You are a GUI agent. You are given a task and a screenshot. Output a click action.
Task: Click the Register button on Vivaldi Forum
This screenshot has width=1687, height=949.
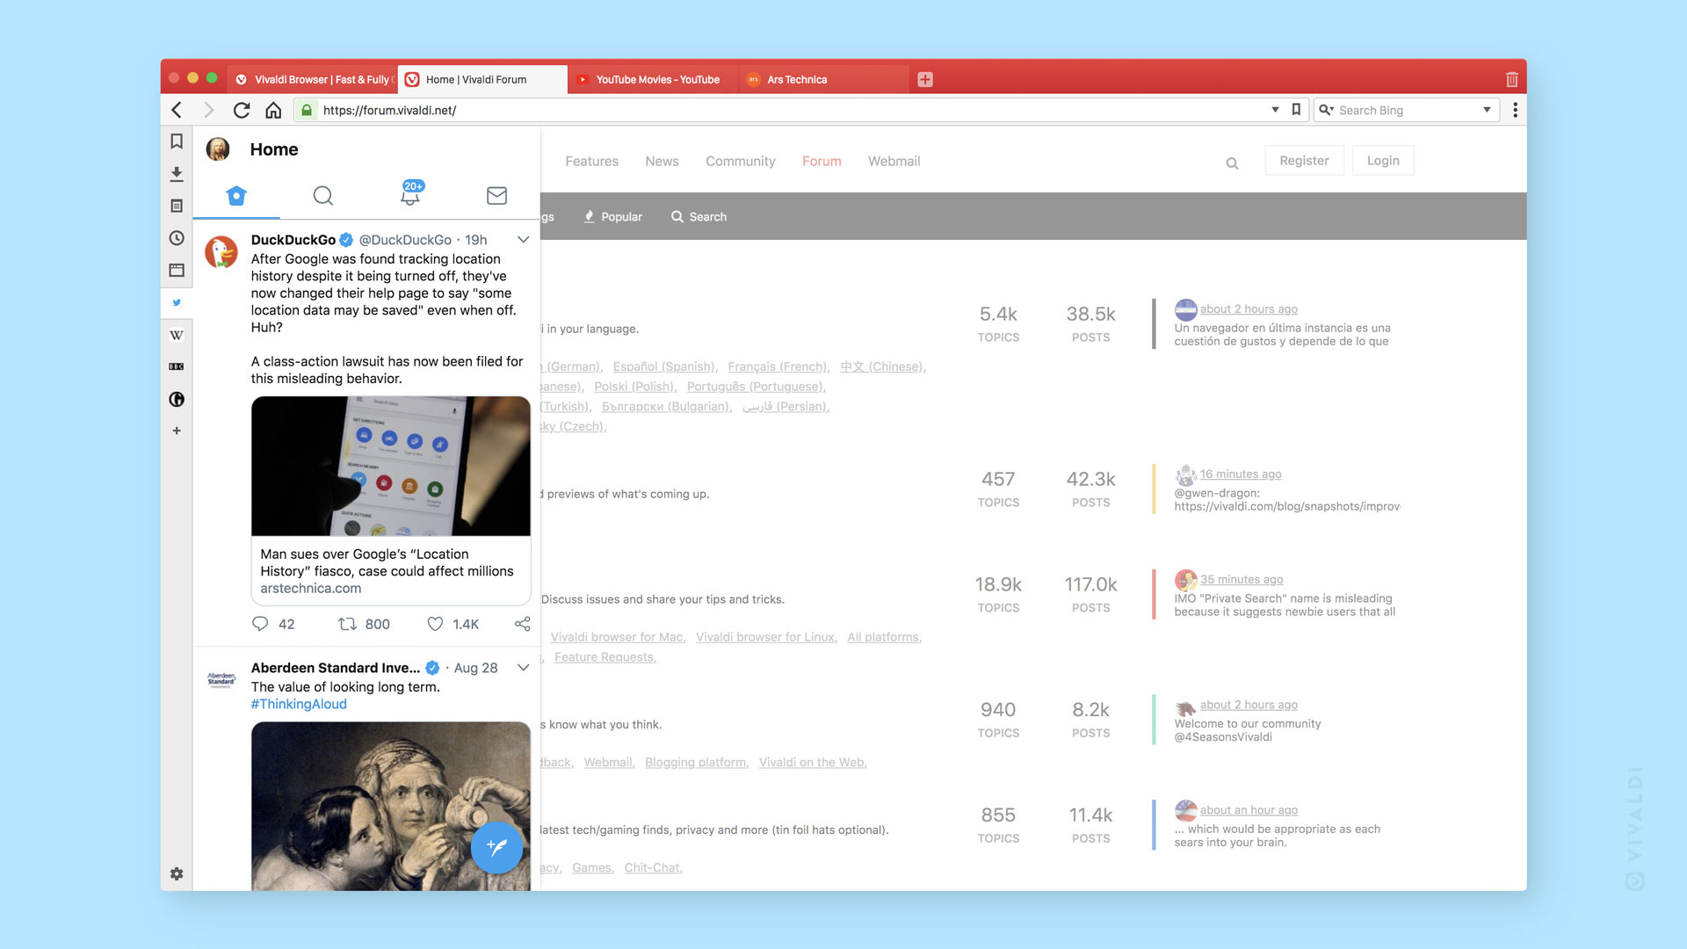click(x=1305, y=160)
